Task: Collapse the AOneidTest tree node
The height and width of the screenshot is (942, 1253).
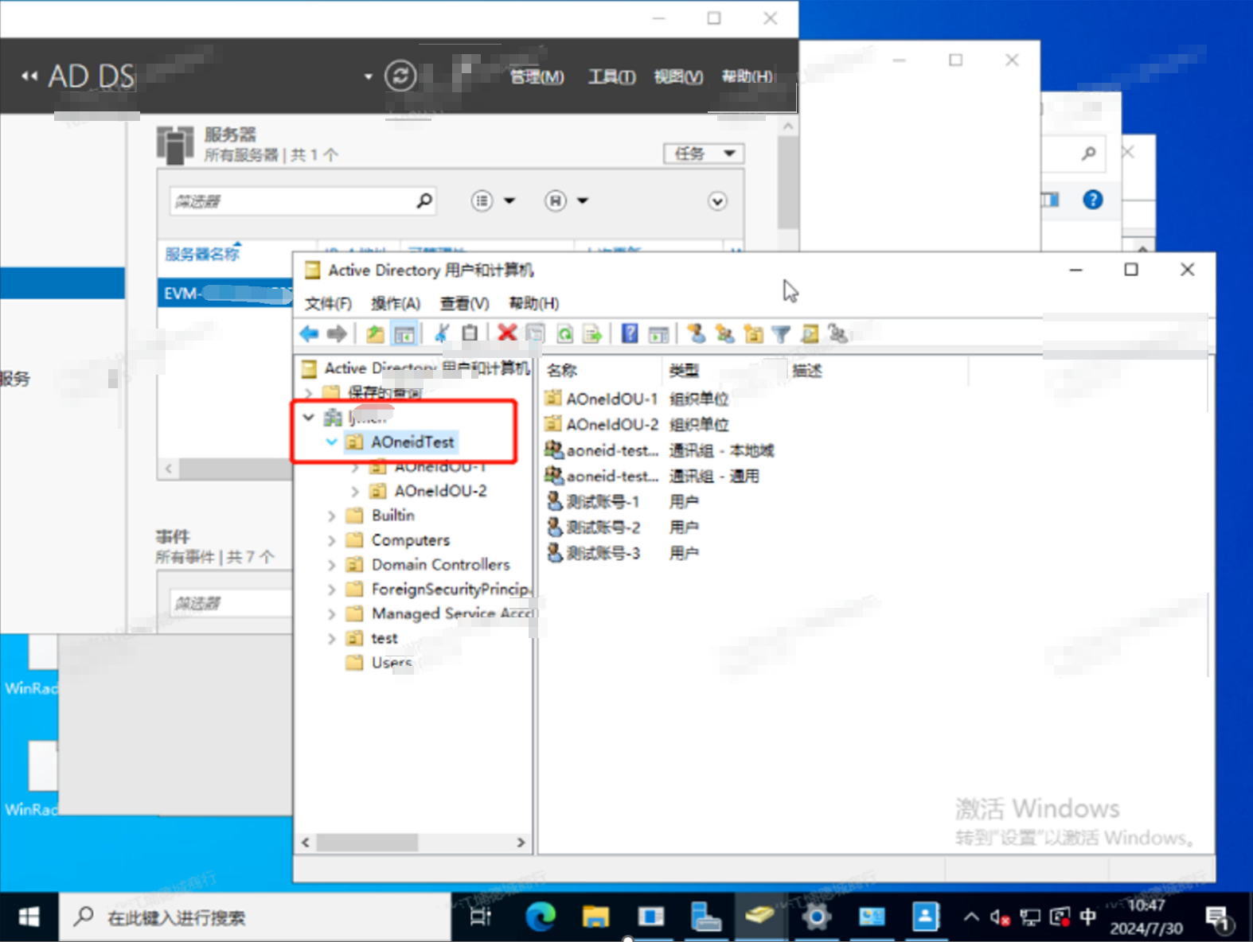Action: 332,442
